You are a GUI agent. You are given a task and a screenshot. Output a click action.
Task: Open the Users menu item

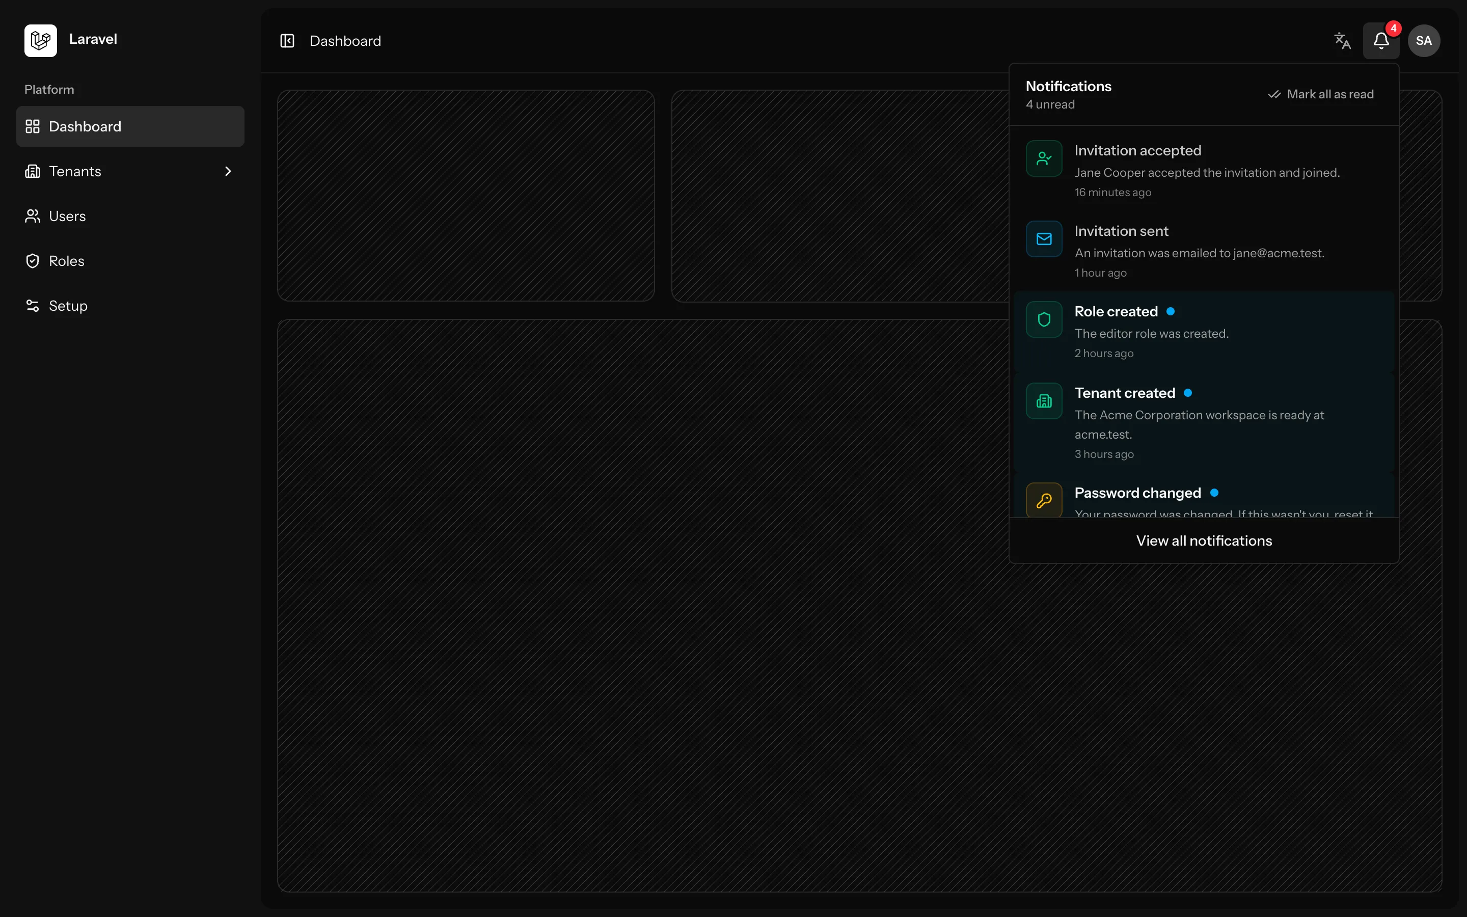(x=130, y=216)
